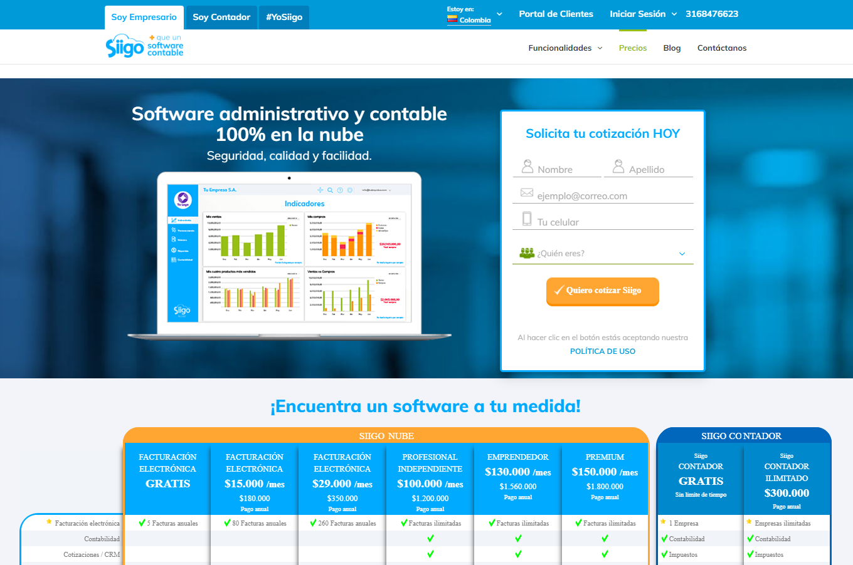Viewport: 853px width, 565px height.
Task: Click the crosshair move icon in the dashboard toolbar
Action: click(321, 190)
